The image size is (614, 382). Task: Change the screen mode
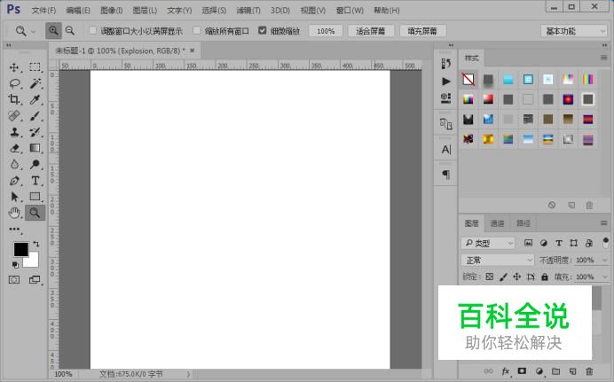pyautogui.click(x=35, y=280)
